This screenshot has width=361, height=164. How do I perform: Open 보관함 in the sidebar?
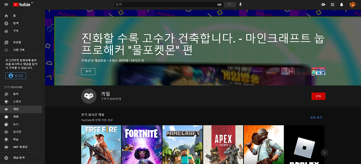point(21,42)
